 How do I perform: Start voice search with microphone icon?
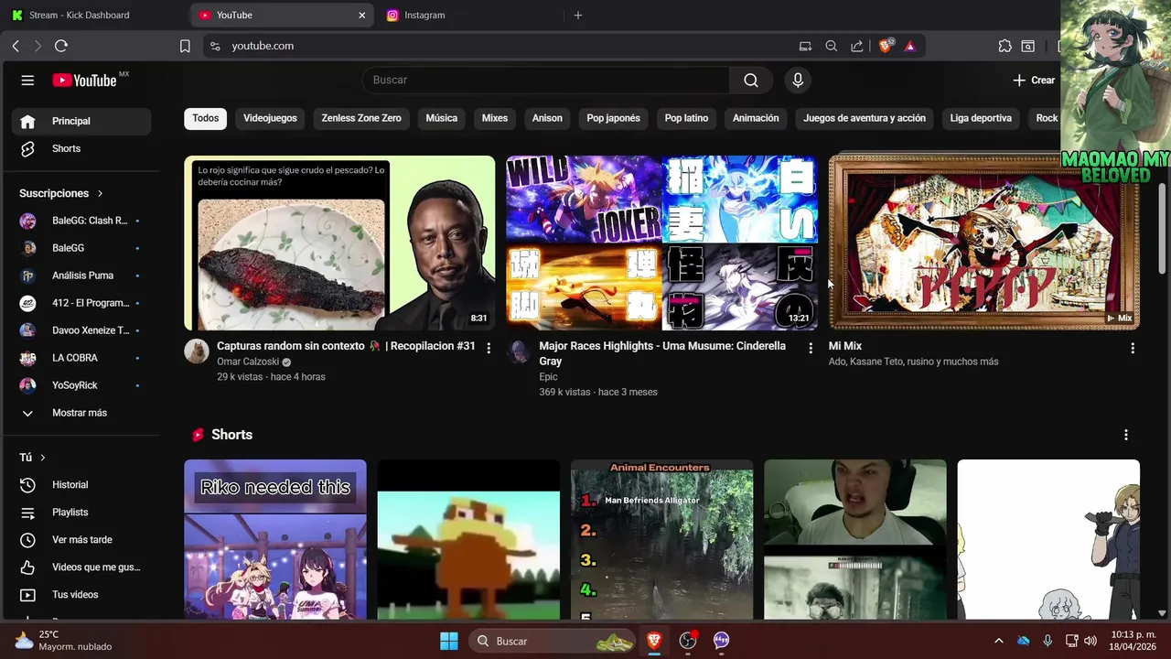tap(798, 81)
